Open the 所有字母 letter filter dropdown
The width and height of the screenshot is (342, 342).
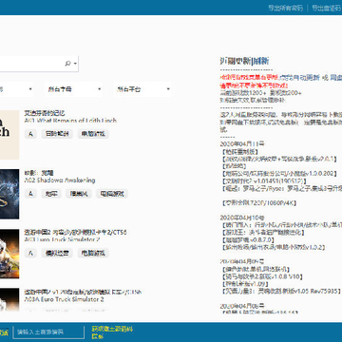coord(73,89)
